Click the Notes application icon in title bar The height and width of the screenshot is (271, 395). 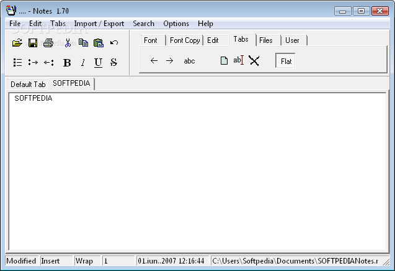[x=11, y=11]
